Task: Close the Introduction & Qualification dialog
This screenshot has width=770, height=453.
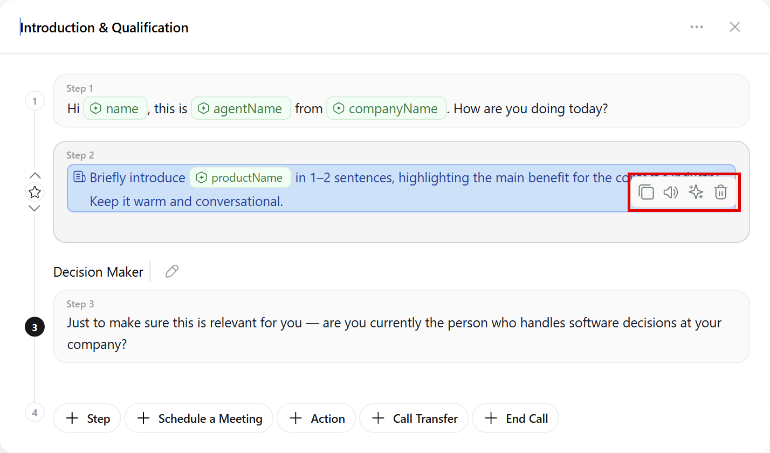Action: tap(734, 27)
